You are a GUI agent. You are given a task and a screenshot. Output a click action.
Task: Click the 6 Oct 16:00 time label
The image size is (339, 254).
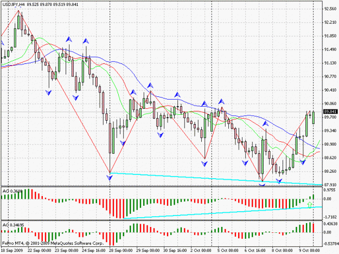[x=255, y=251]
